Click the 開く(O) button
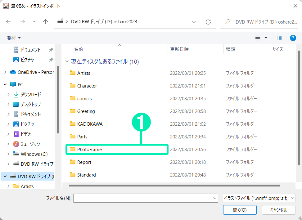This screenshot has height=220, width=302. 240,210
